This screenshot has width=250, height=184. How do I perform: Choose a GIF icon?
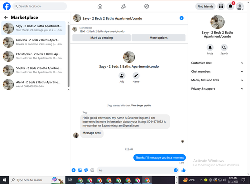click(92, 170)
